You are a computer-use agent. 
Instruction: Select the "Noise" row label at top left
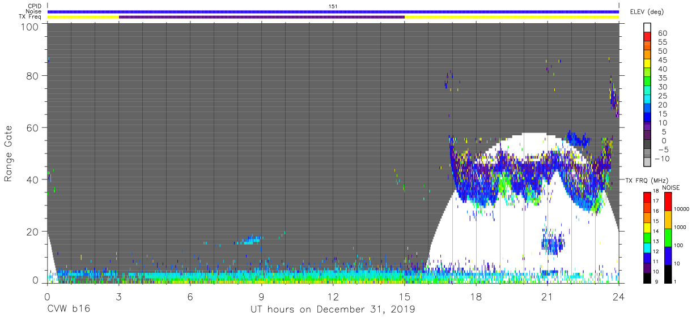(x=34, y=11)
